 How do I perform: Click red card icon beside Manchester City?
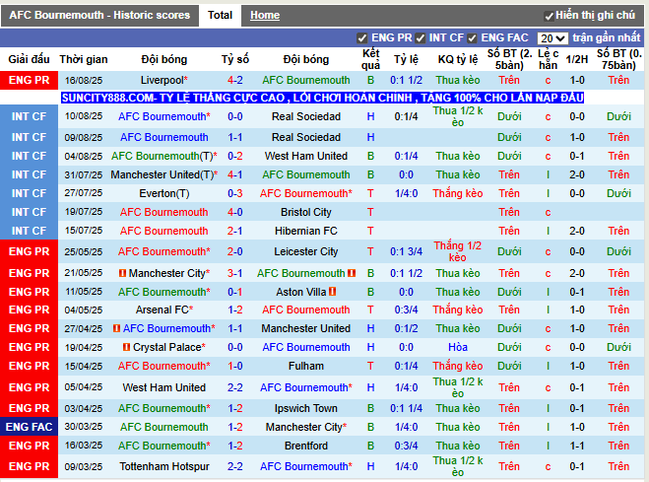pos(122,273)
